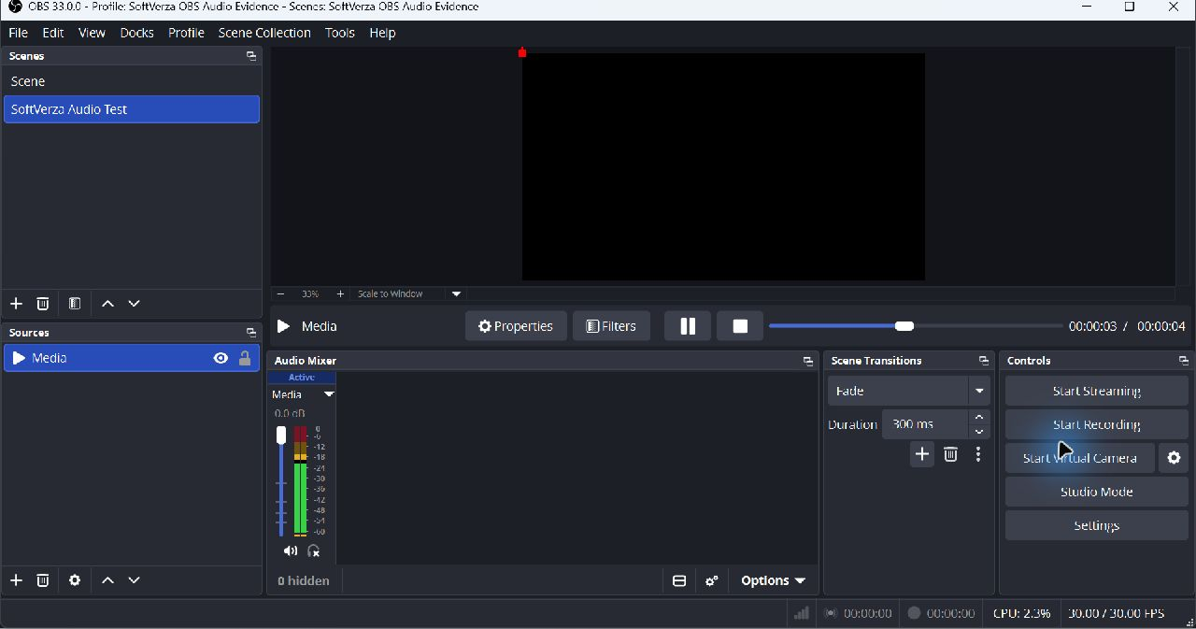This screenshot has height=629, width=1196.
Task: Remove the transition with the trash icon
Action: (951, 454)
